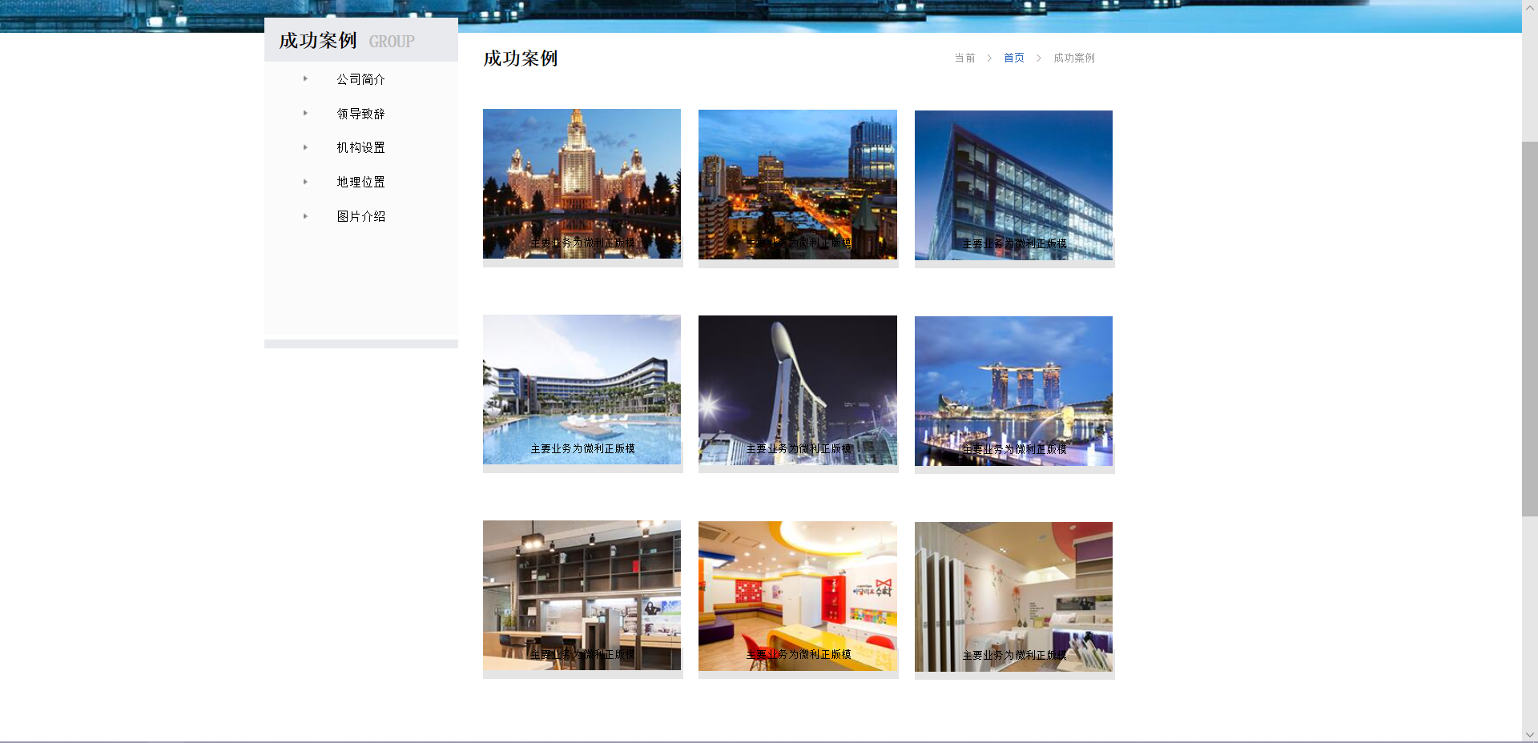
Task: Open 领导致辞 sidebar menu item
Action: [360, 114]
